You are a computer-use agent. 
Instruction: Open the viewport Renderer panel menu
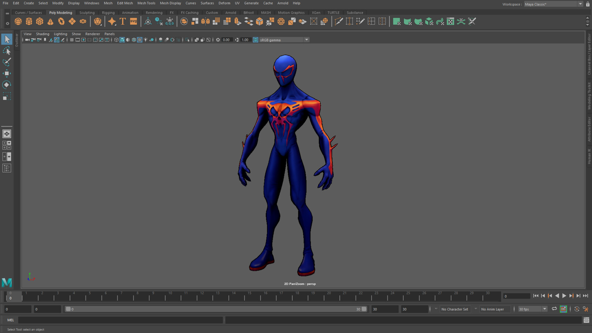point(92,34)
